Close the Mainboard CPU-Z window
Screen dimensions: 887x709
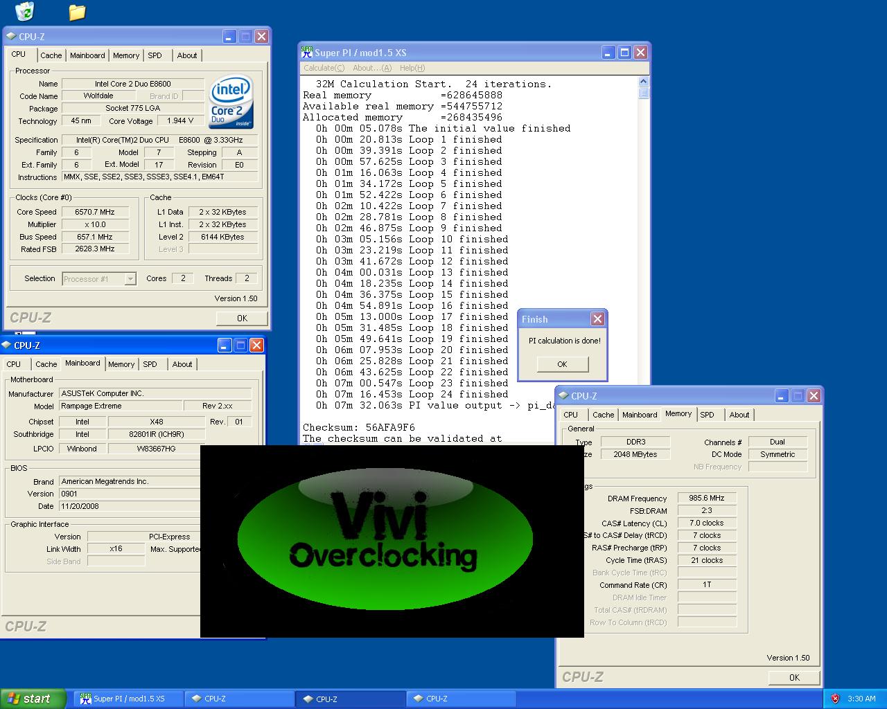256,345
